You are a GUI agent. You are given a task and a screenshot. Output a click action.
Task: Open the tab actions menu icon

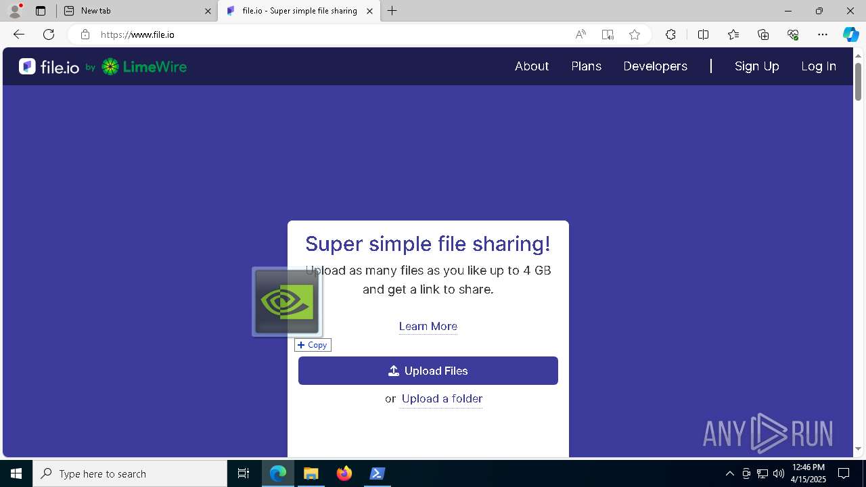click(x=41, y=11)
